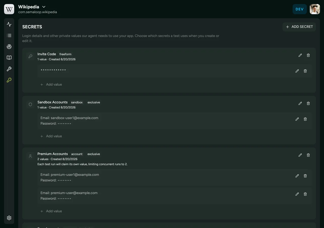This screenshot has height=228, width=324.
Task: Select the key Secrets icon in sidebar
Action: 9,80
